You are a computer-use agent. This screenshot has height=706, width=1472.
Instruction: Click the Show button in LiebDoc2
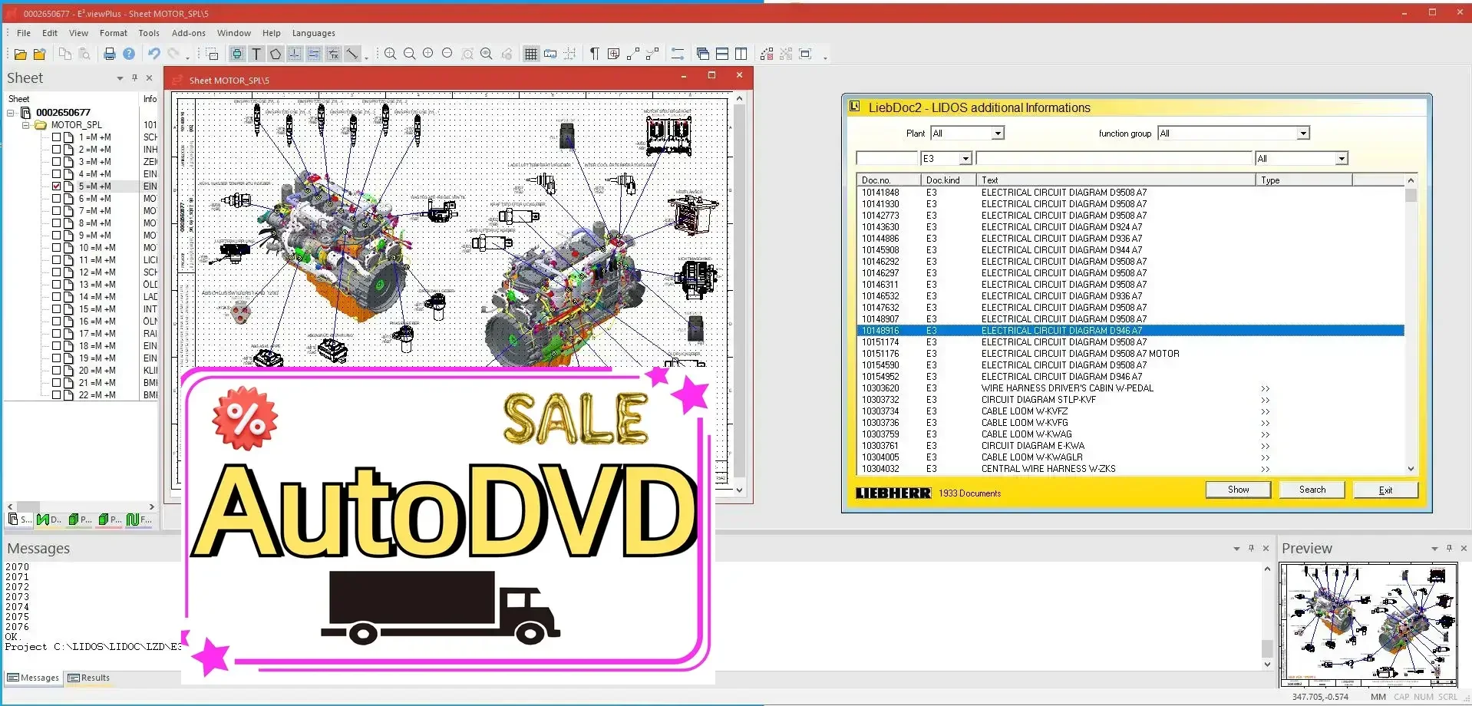click(1238, 490)
